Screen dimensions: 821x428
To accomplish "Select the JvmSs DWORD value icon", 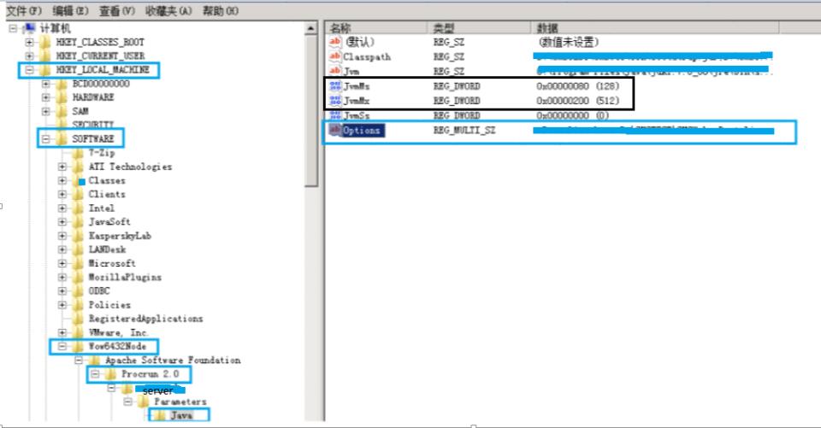I will [x=335, y=115].
